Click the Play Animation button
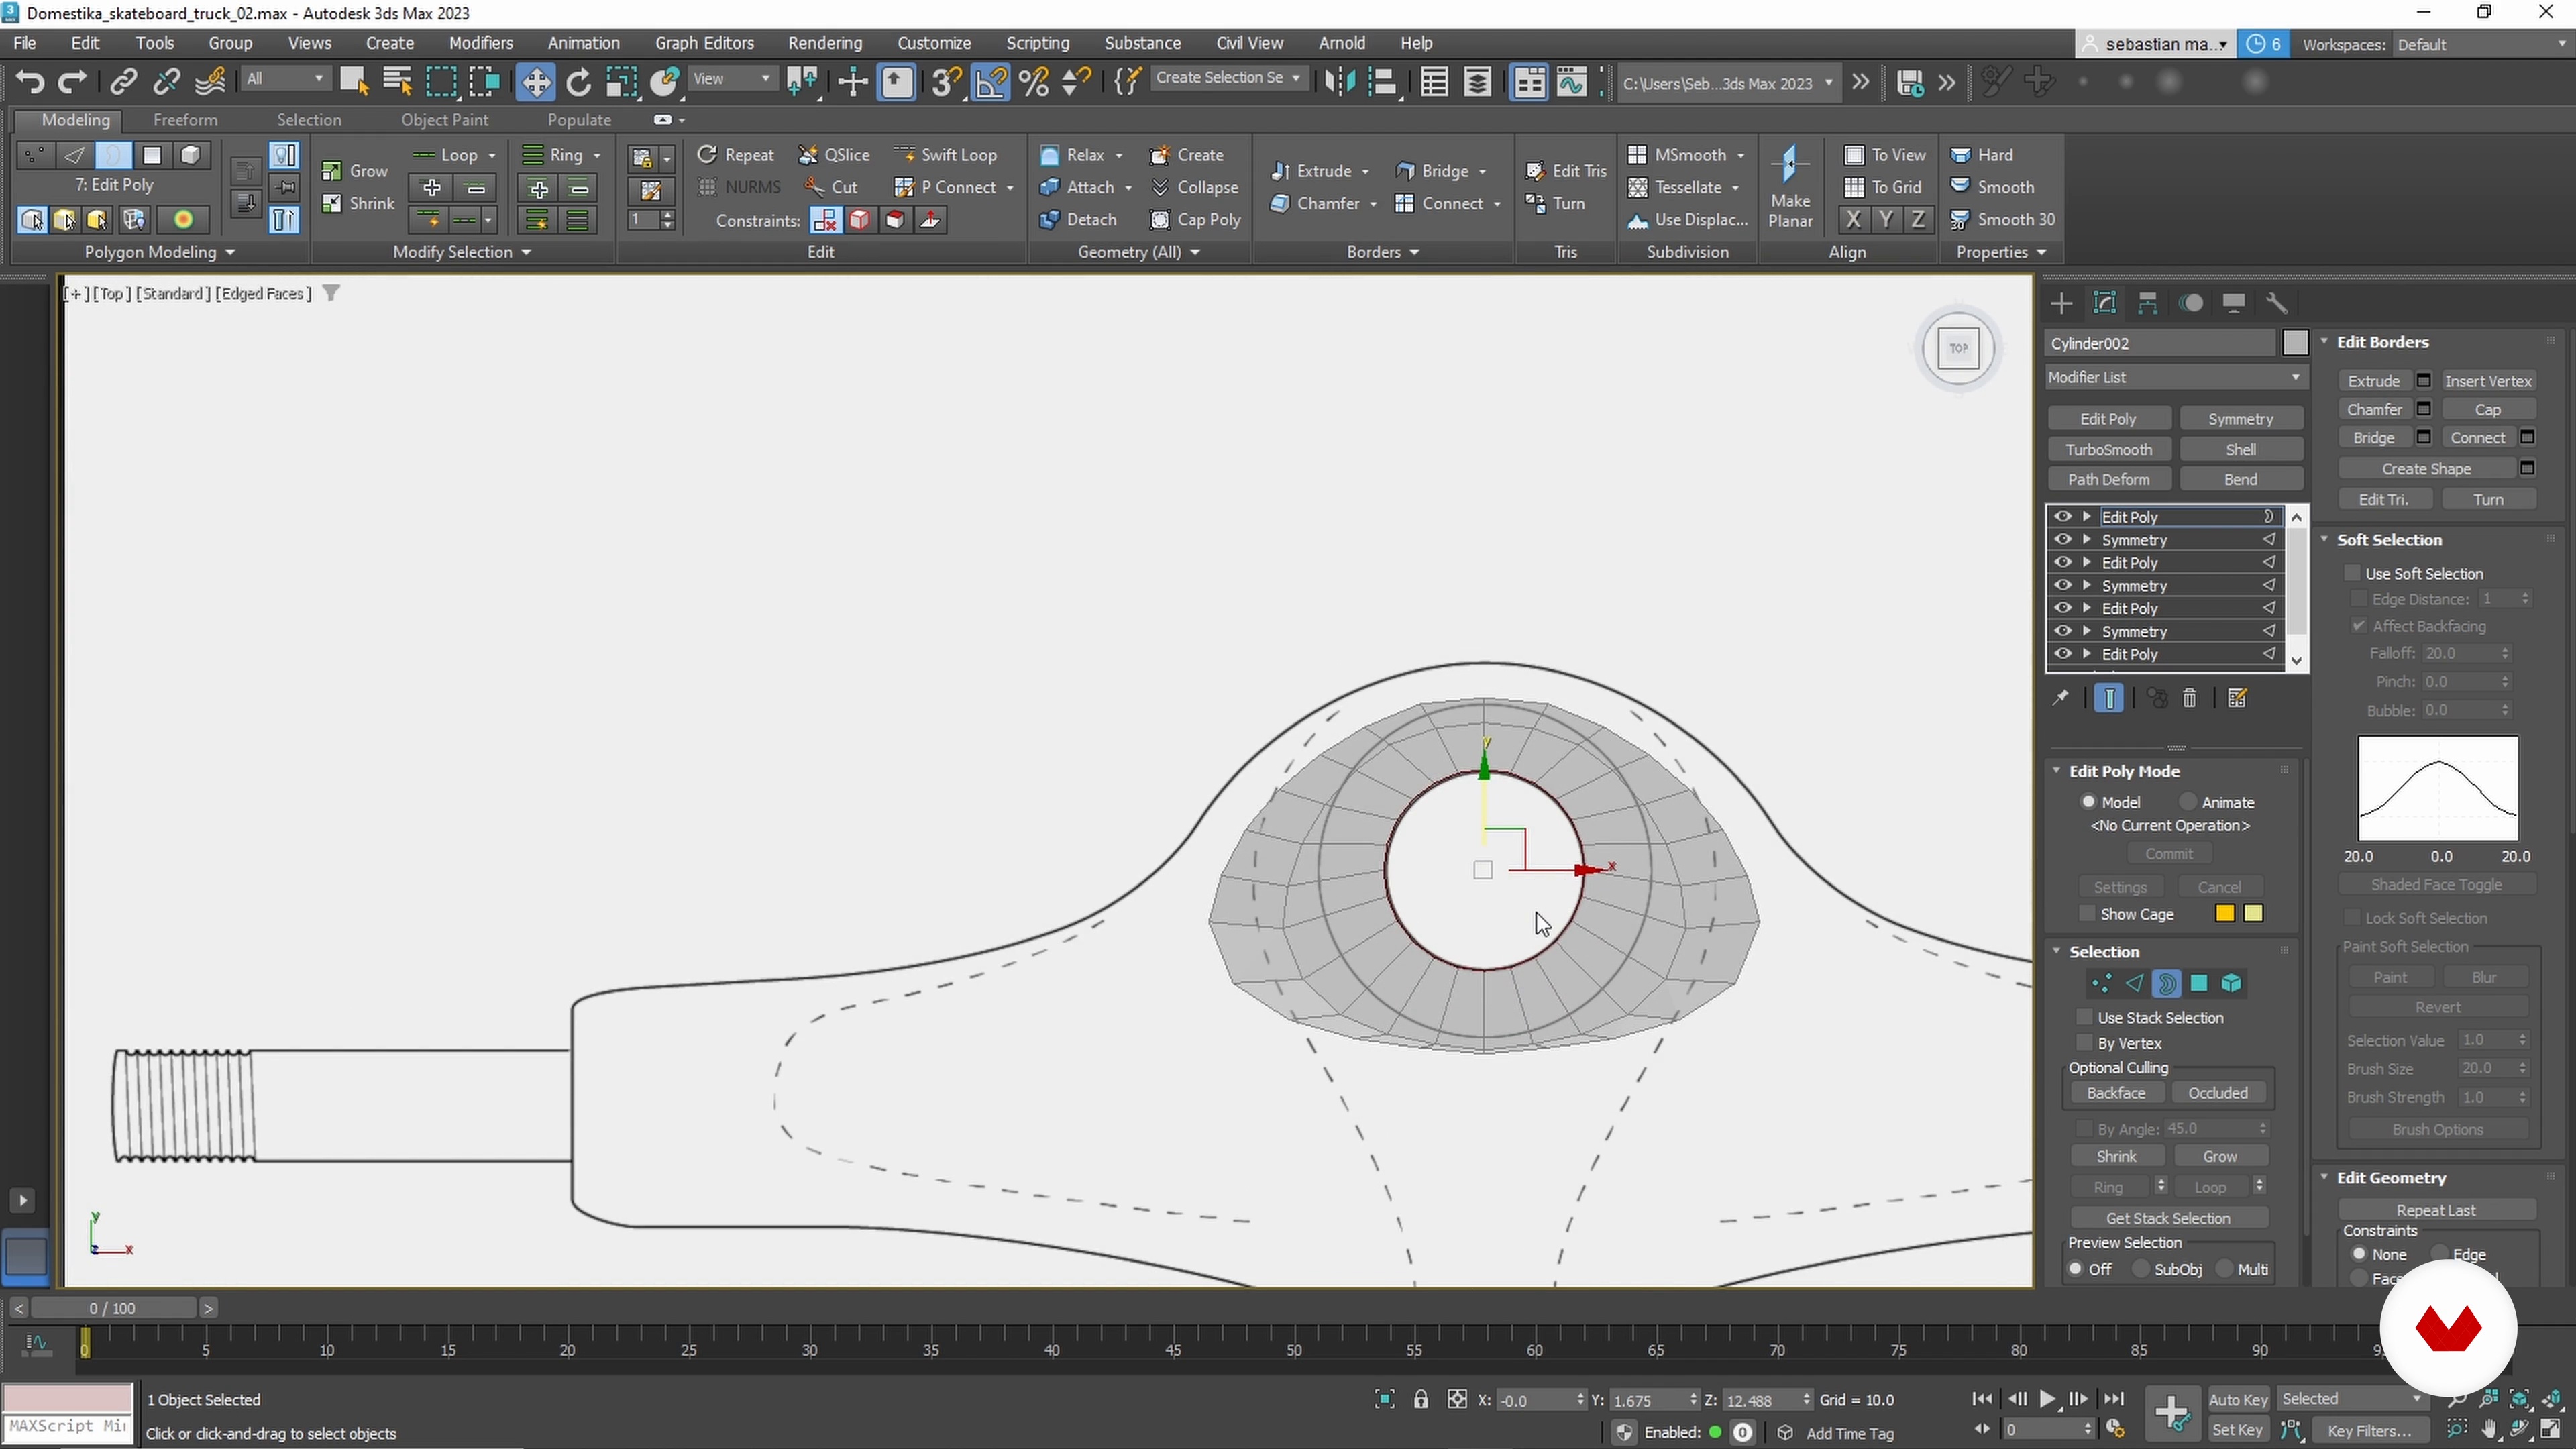 tap(2047, 1400)
